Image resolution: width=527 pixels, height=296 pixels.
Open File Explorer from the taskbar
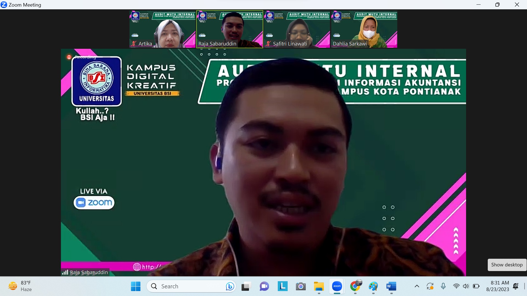click(319, 286)
